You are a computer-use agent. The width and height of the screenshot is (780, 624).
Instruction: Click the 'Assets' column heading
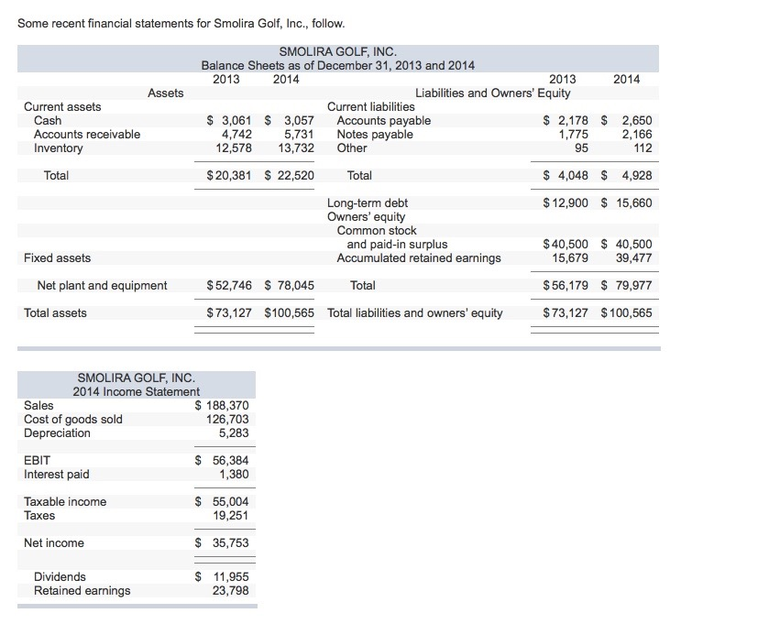pos(166,93)
